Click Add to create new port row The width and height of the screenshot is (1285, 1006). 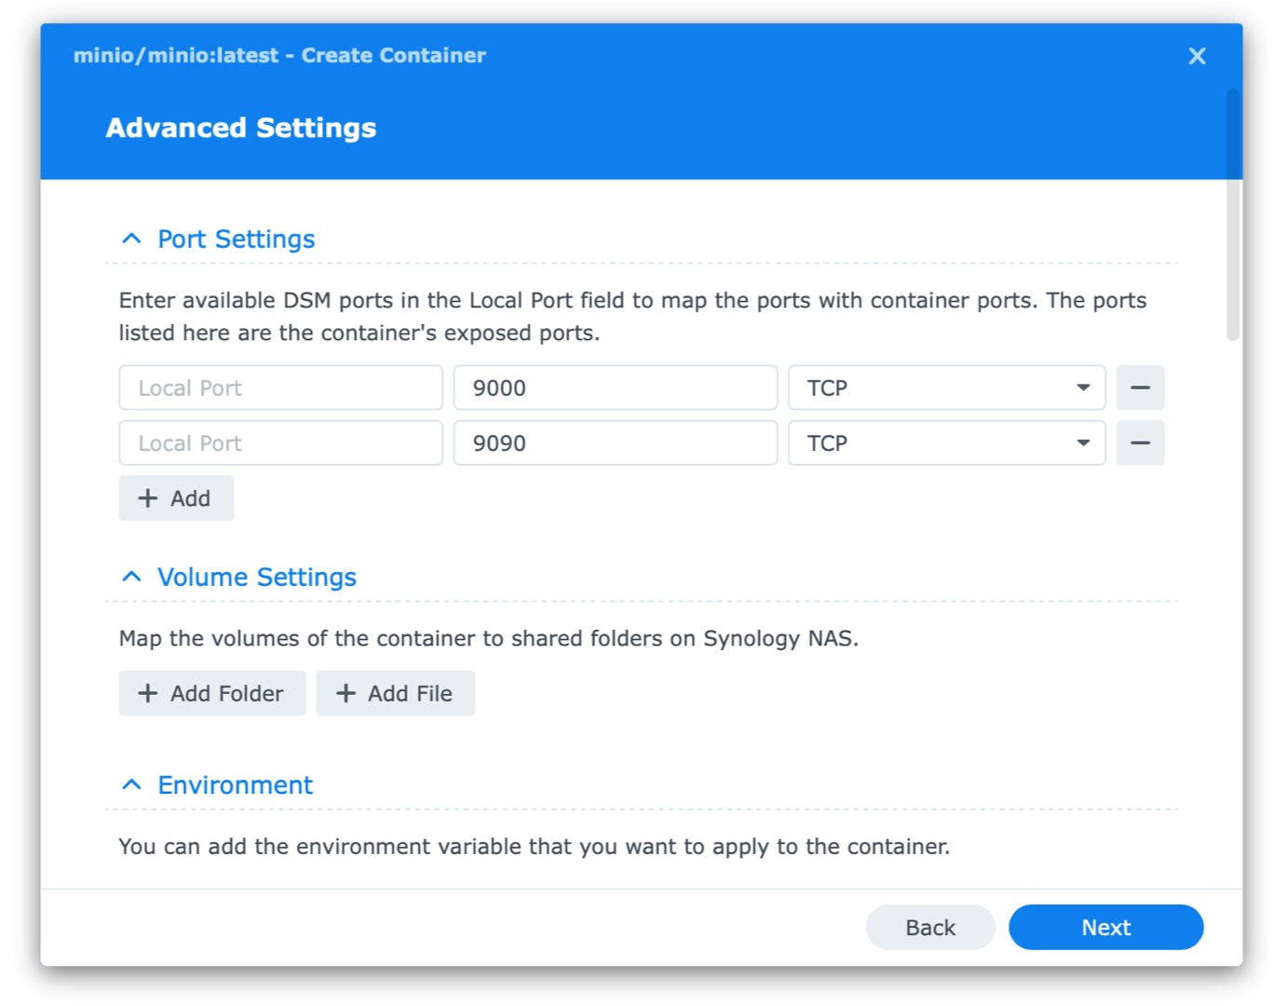click(176, 498)
